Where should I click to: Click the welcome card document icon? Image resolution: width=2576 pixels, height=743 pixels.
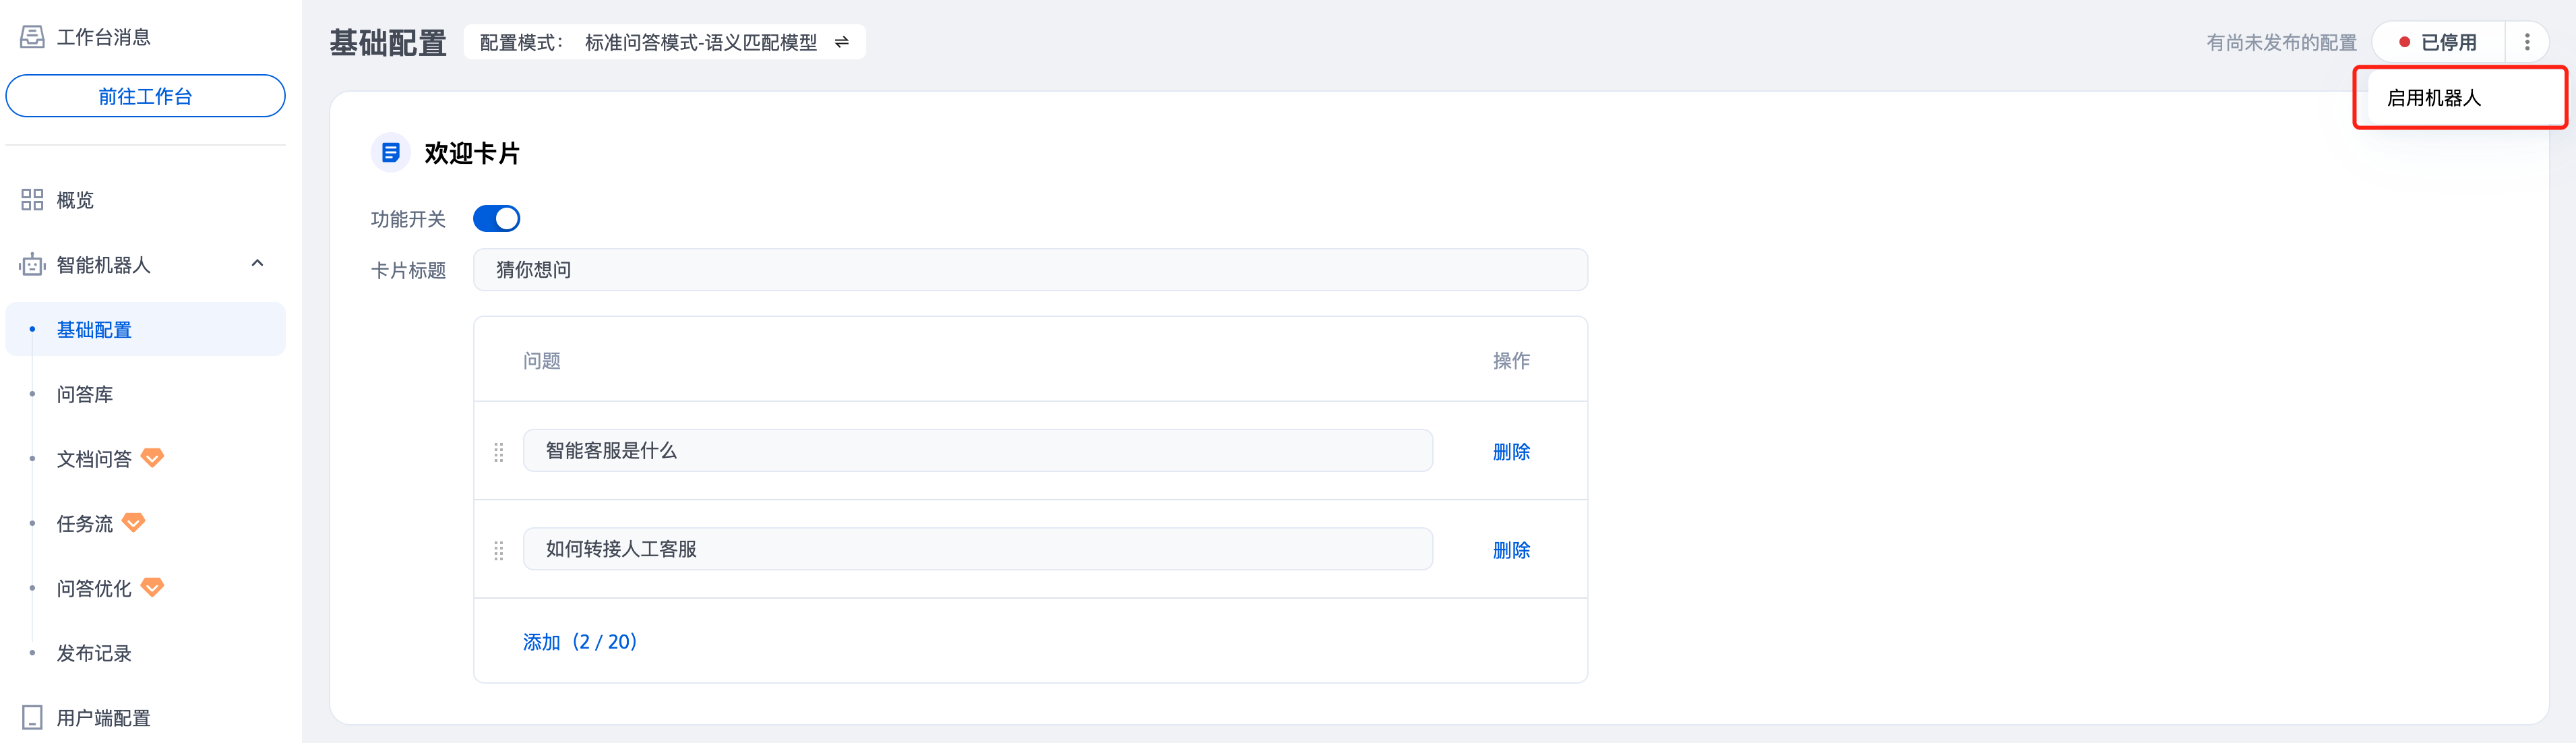(x=391, y=153)
